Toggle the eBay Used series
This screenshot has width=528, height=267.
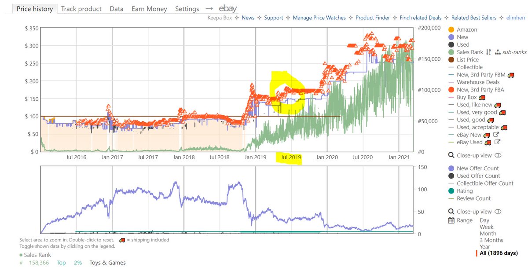(x=466, y=142)
